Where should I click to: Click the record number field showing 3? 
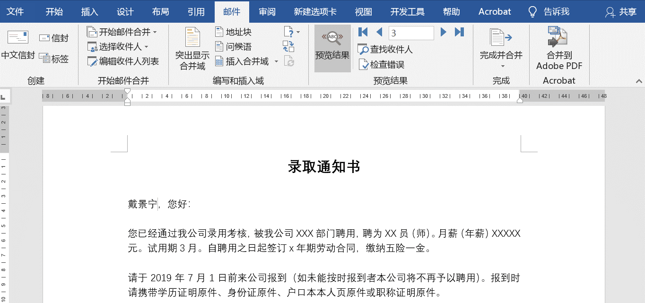[x=411, y=33]
